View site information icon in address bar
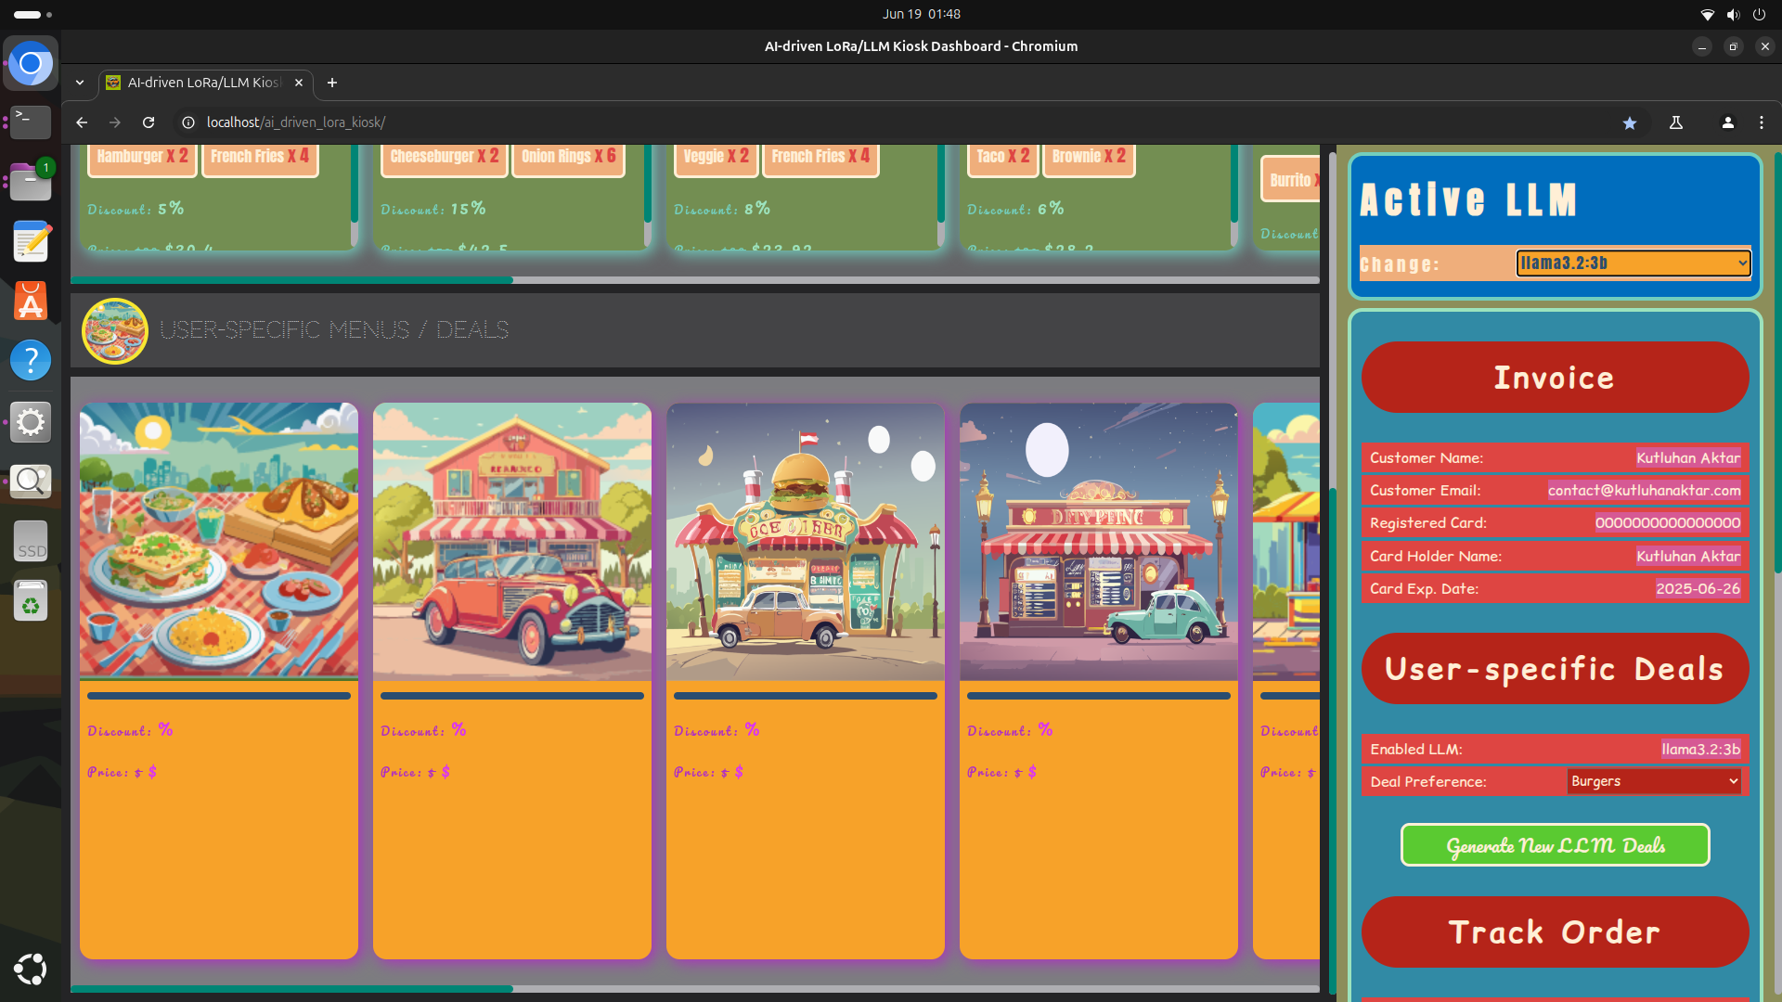Image resolution: width=1782 pixels, height=1002 pixels. pyautogui.click(x=188, y=122)
